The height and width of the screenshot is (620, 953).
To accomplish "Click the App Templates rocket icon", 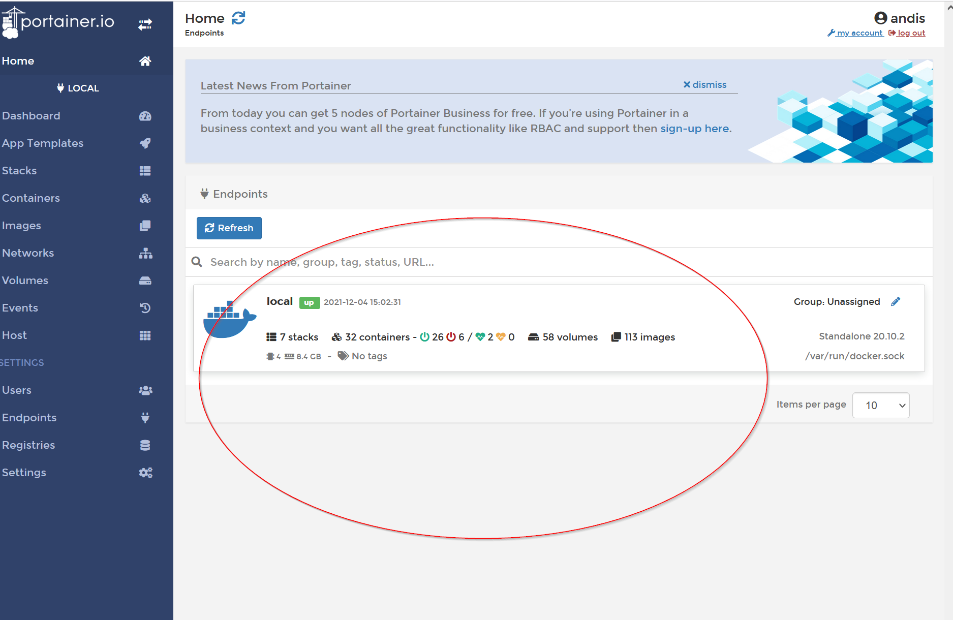I will coord(145,143).
